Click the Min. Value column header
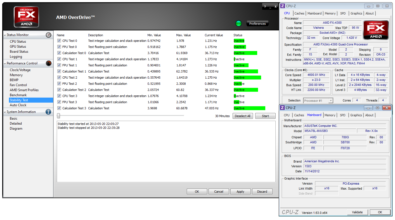Viewport: 395px width, 220px height. click(154, 35)
